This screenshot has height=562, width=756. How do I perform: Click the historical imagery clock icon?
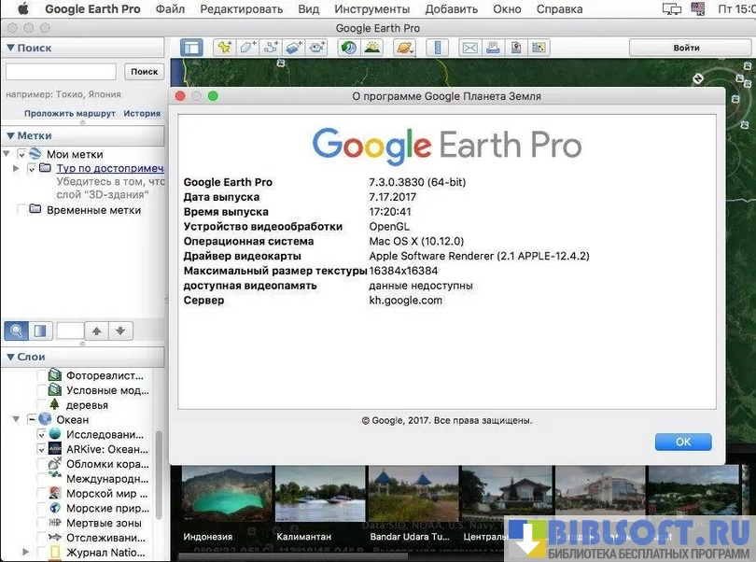[348, 48]
